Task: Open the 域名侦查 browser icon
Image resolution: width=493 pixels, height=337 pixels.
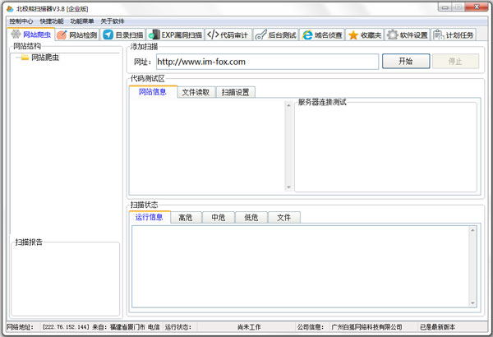Action: (307, 35)
